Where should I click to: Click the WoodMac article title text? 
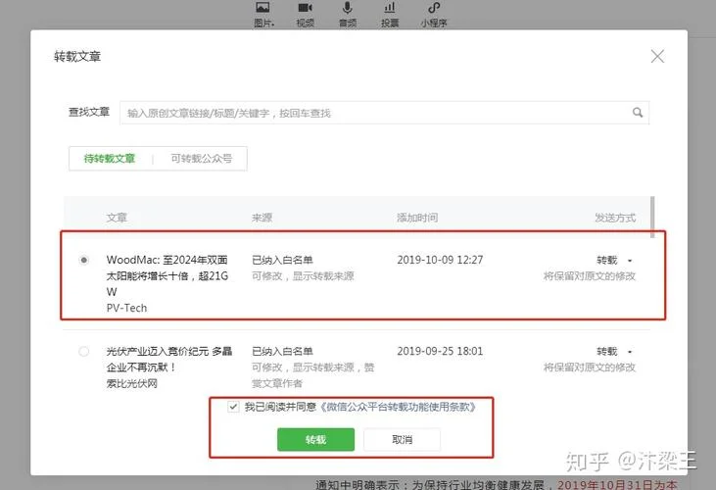click(x=167, y=275)
